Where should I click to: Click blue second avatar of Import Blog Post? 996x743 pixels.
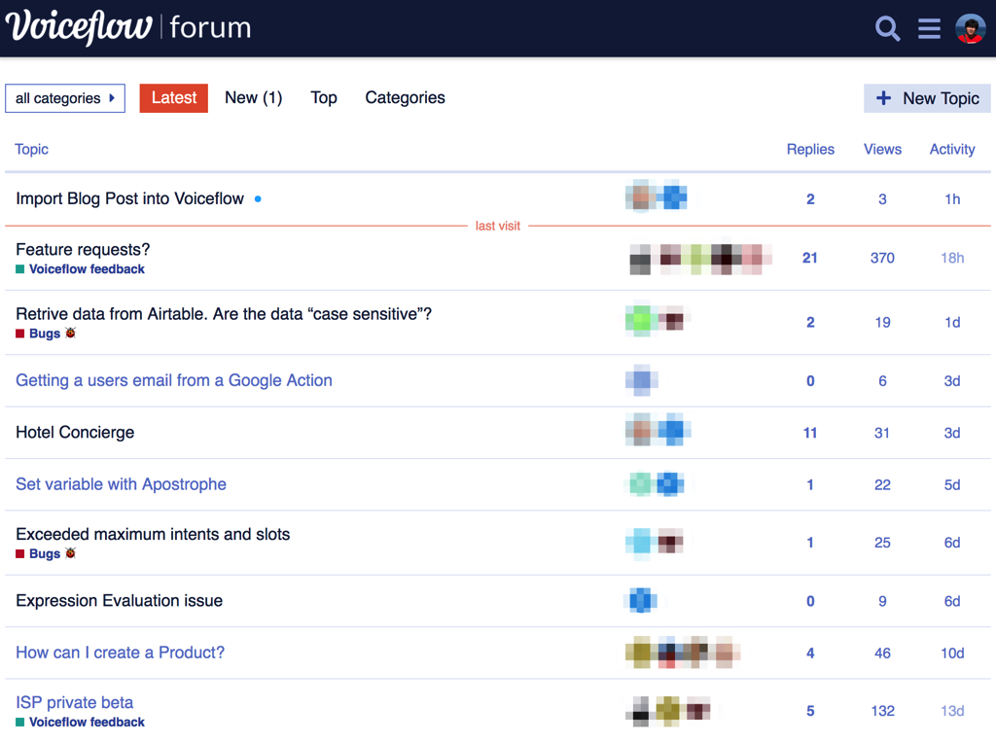673,196
